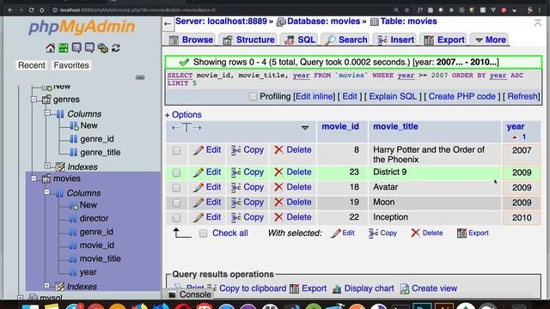Click Export icon next to With selected

461,233
